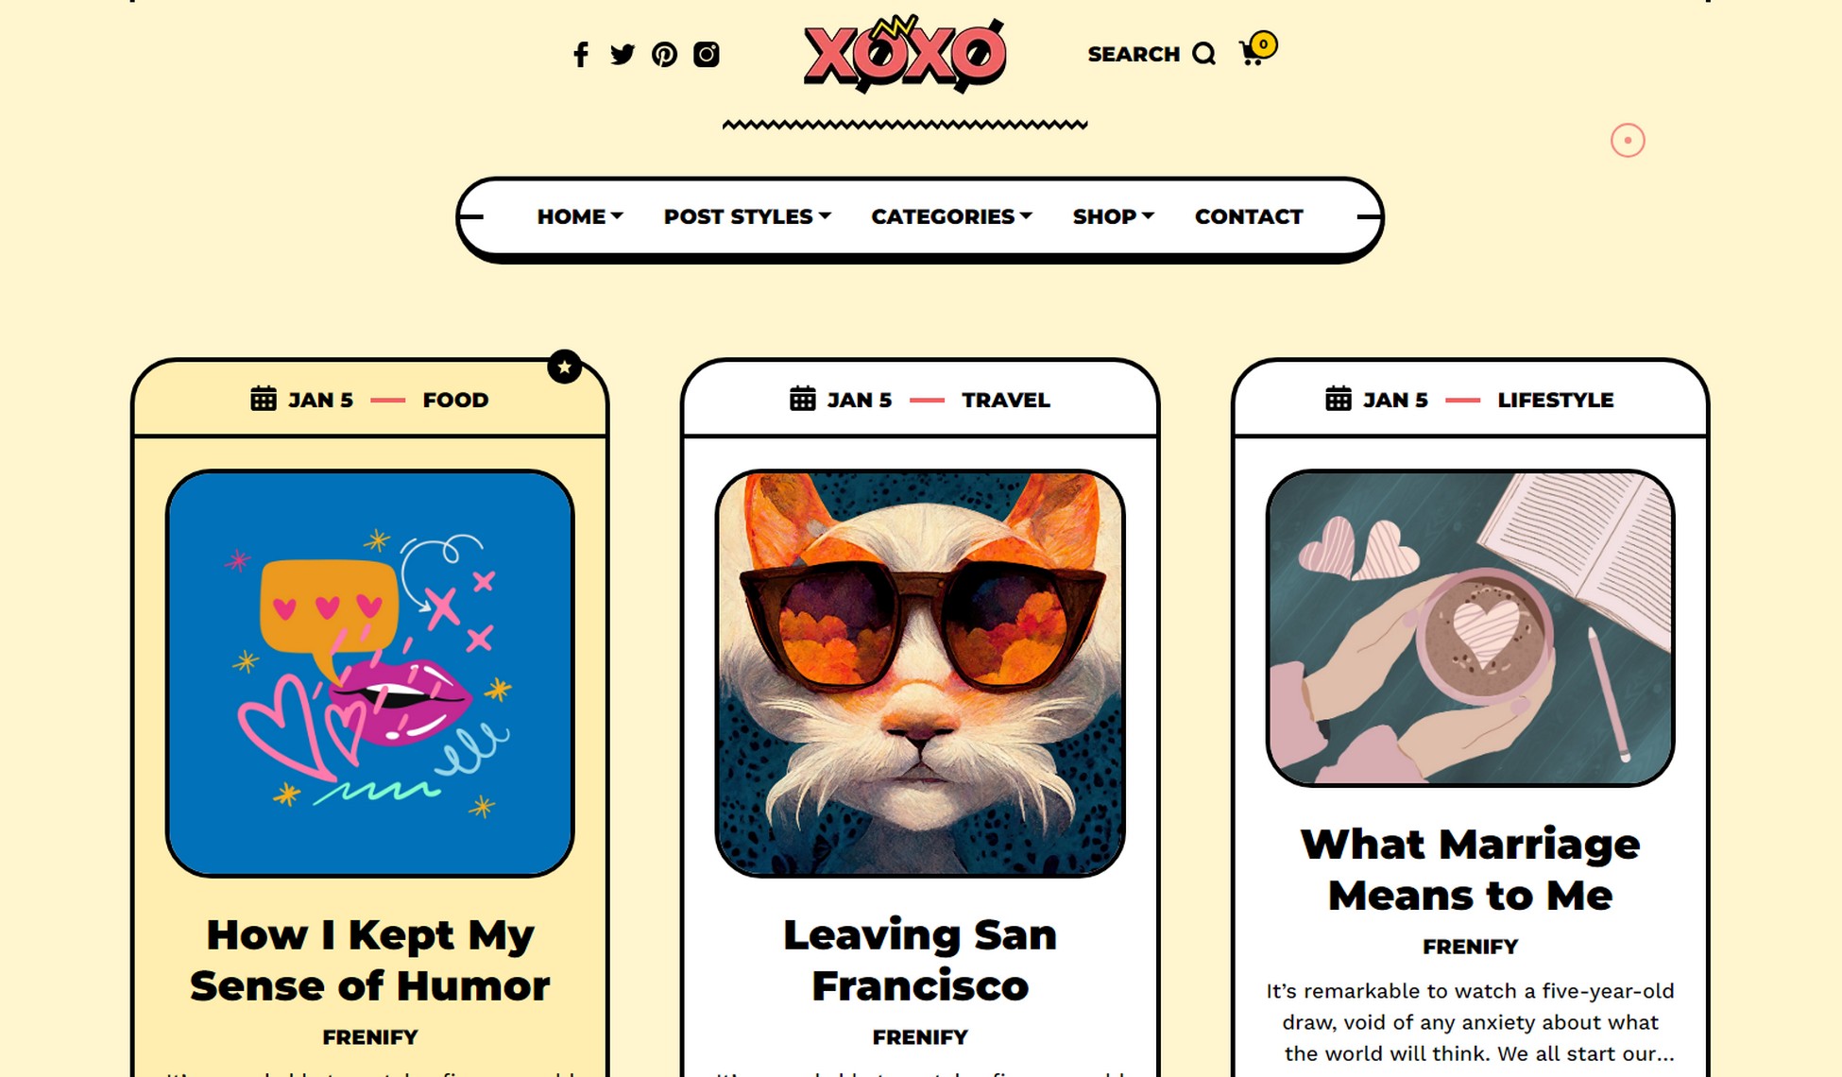Click the Search magnifier icon

[x=1205, y=54]
